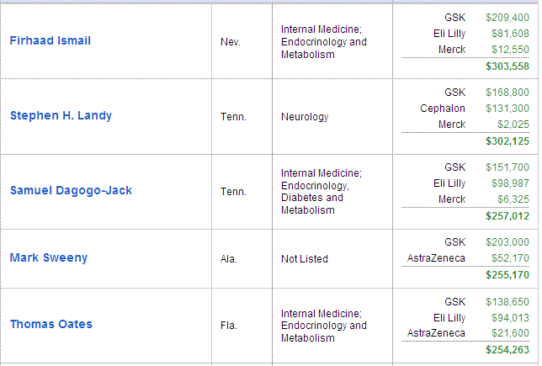The height and width of the screenshot is (366, 542).
Task: Select the Not Listed specialty text
Action: 305,259
